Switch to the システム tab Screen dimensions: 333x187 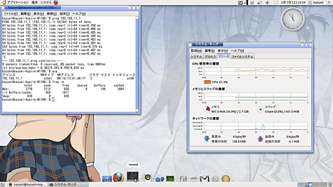[196, 57]
